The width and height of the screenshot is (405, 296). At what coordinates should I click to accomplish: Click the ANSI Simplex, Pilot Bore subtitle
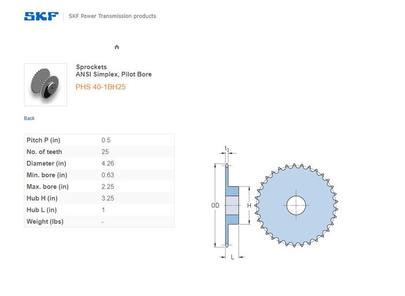click(113, 75)
